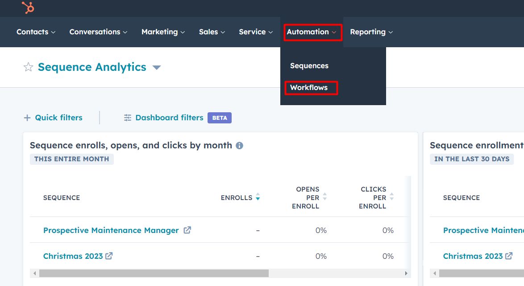The height and width of the screenshot is (286, 524).
Task: Open Christmas 2023 external link icon in first table
Action: coord(109,256)
